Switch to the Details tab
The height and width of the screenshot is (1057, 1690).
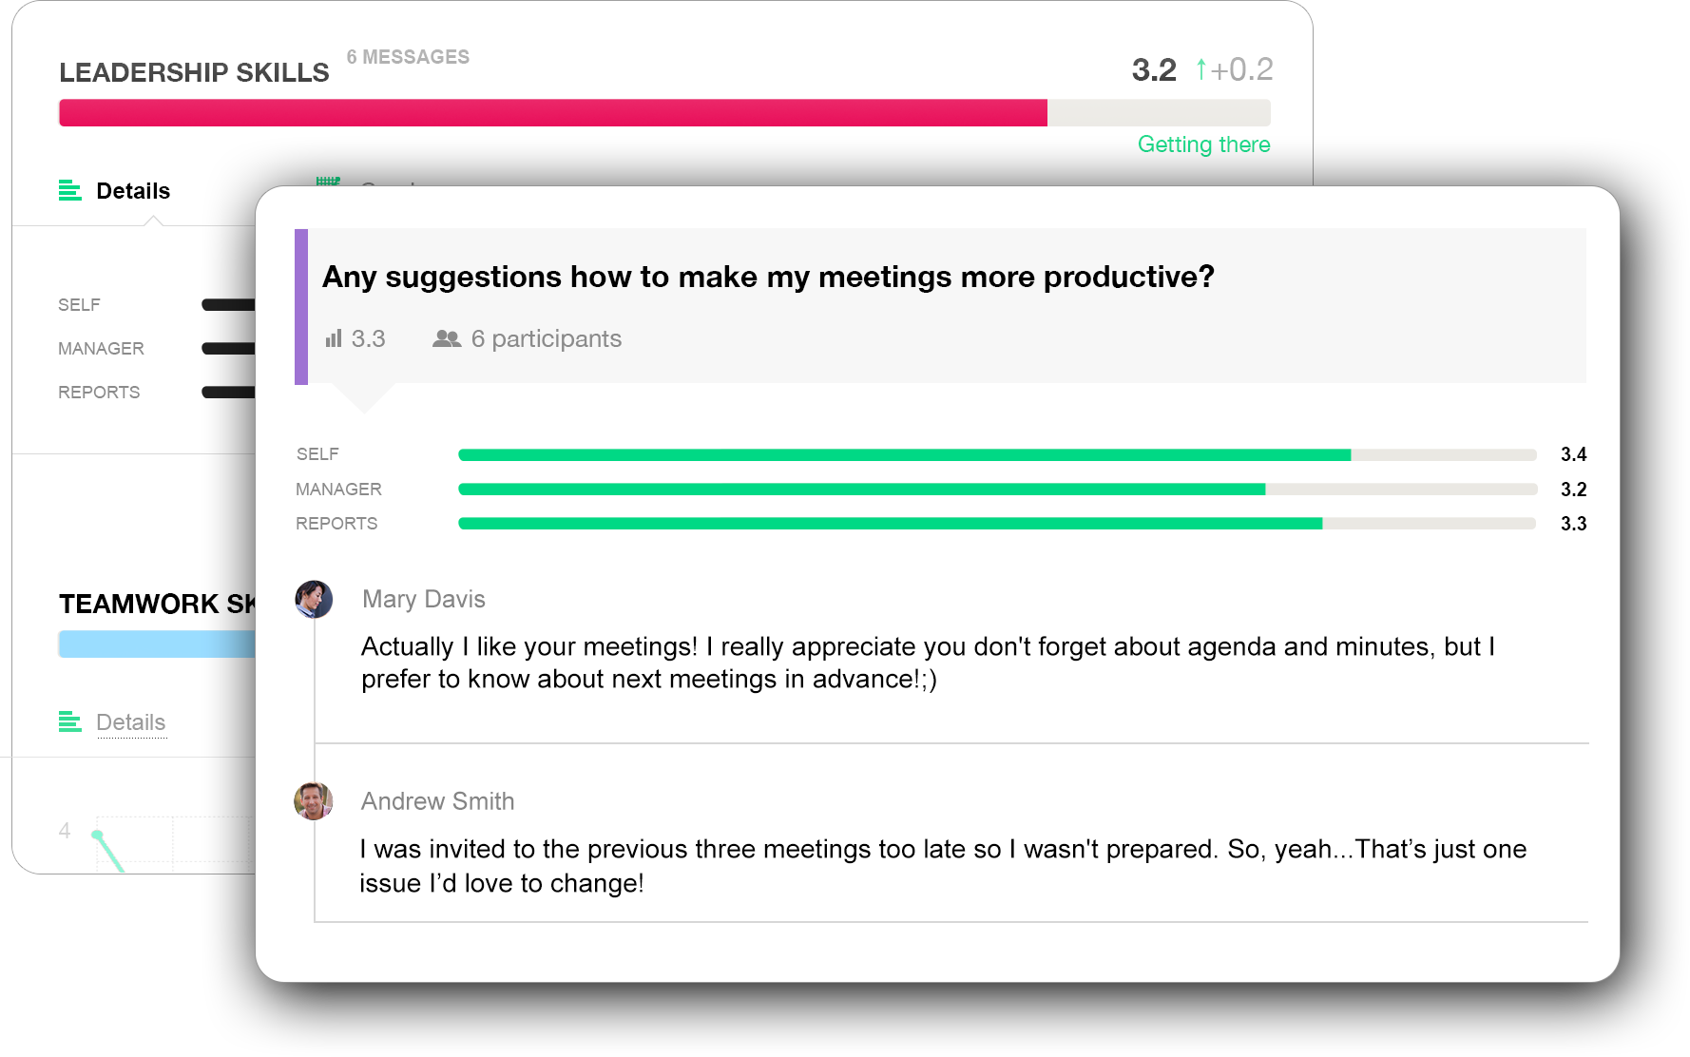tap(132, 190)
